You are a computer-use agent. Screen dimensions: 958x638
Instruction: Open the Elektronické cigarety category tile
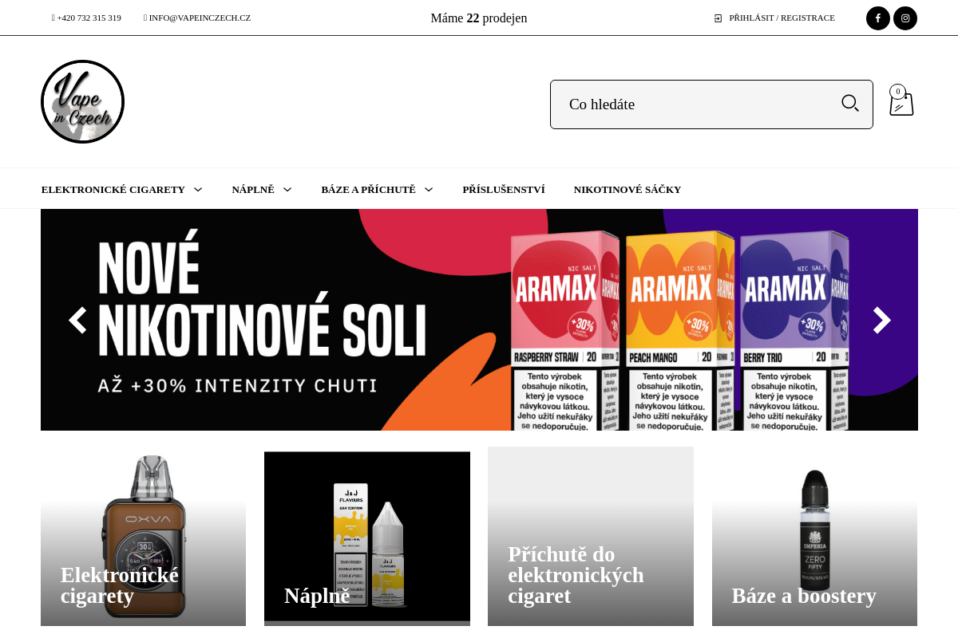click(x=143, y=537)
